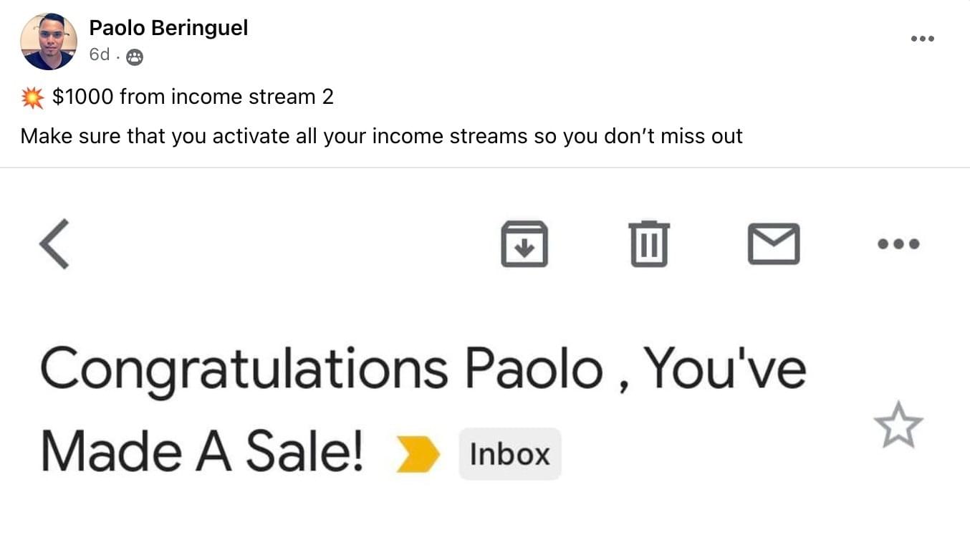Click the word "You've" in the subject

coord(724,367)
